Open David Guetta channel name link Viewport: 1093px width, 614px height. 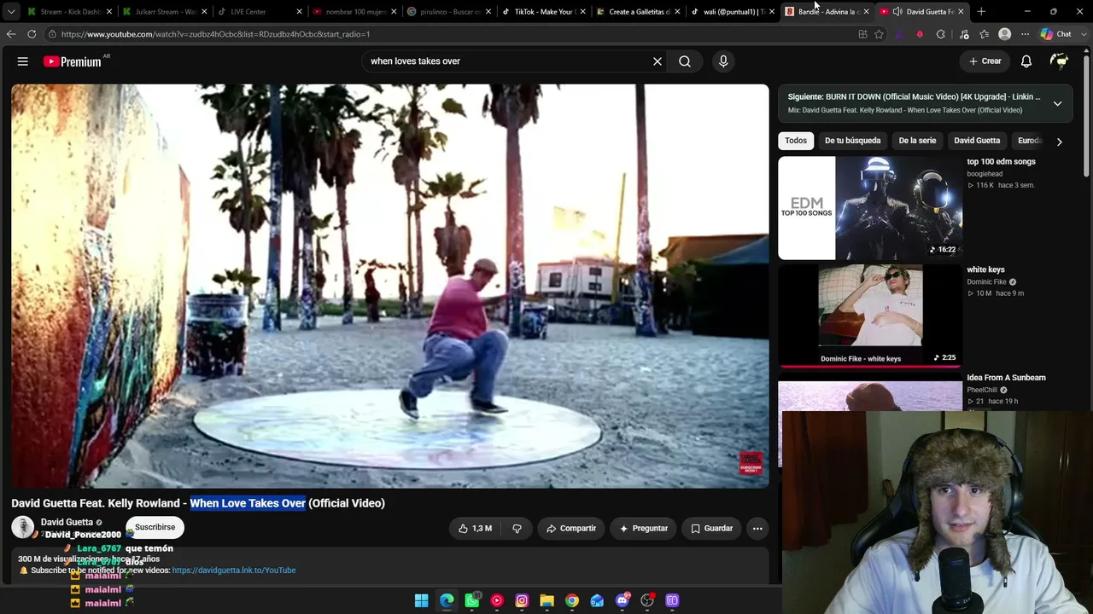tap(67, 523)
